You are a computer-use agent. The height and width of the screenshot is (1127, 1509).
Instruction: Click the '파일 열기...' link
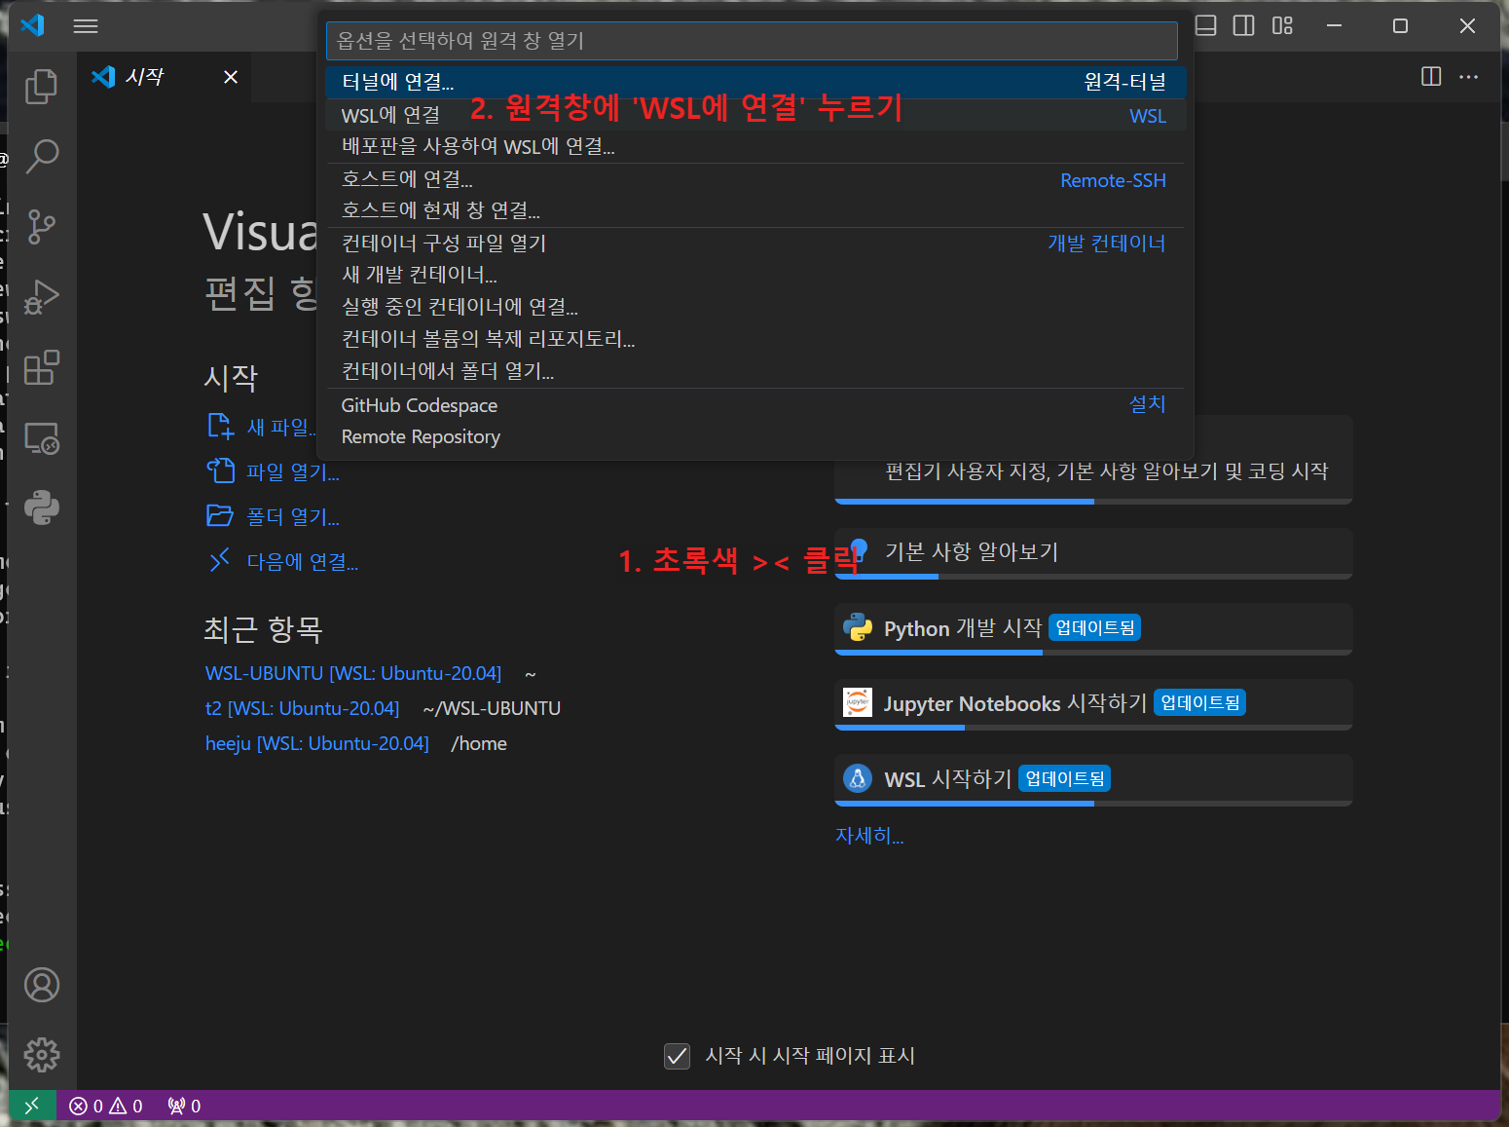(x=274, y=471)
